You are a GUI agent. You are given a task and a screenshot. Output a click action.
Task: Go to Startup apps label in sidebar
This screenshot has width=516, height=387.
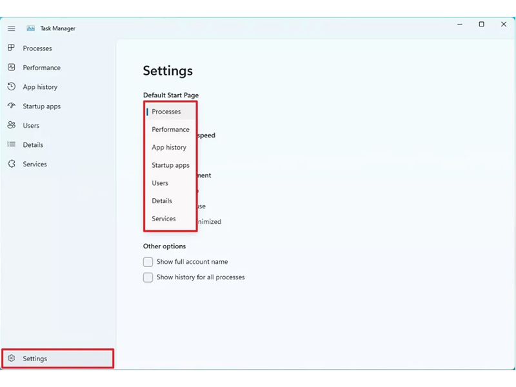coord(41,106)
